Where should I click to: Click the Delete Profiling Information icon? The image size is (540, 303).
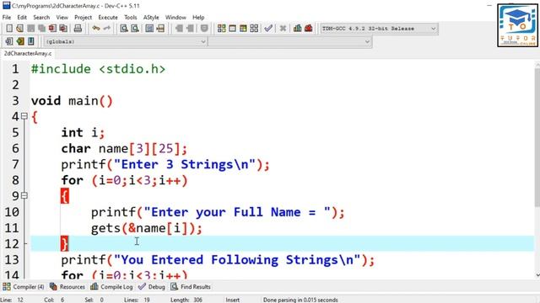click(x=308, y=29)
